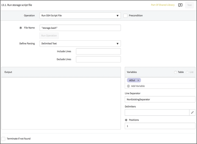197x144 pixels.
Task: Remove the stOut variable with its x
Action: (138, 80)
